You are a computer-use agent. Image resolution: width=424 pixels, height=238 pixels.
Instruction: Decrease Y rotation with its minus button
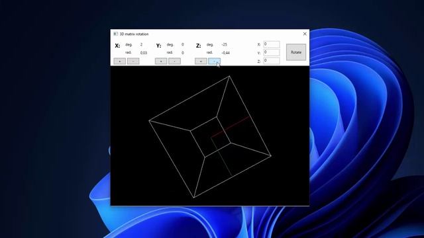pyautogui.click(x=174, y=61)
